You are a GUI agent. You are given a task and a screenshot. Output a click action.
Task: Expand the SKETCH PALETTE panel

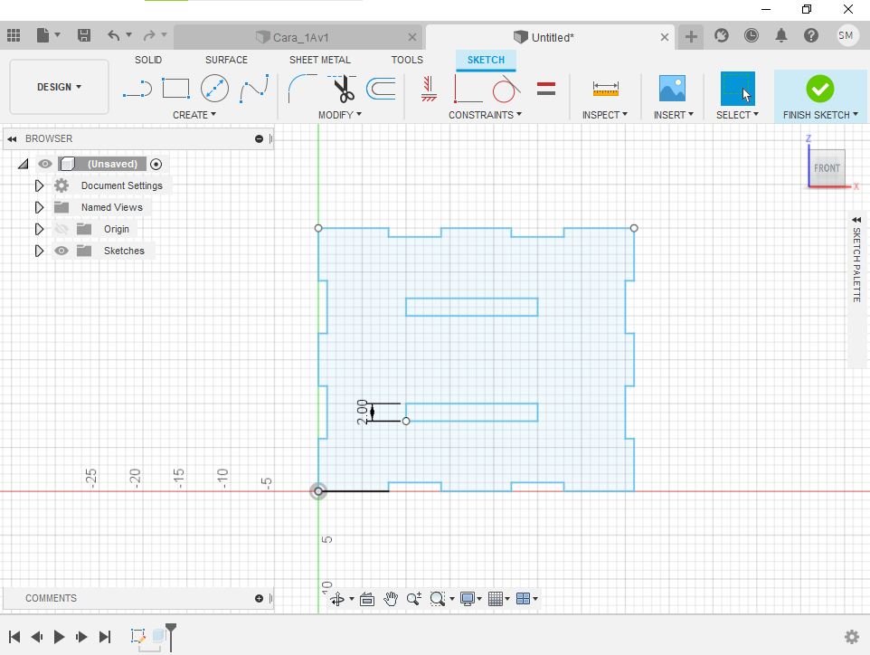[x=856, y=220]
